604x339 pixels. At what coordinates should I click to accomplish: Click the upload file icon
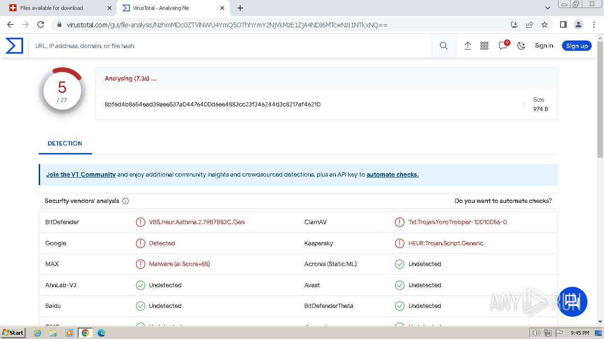(468, 46)
